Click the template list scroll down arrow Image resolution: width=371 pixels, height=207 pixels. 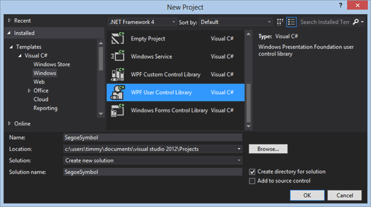coord(249,126)
